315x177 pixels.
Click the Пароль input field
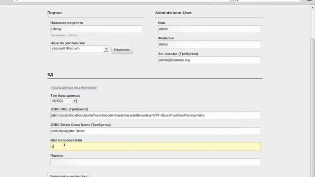click(156, 162)
